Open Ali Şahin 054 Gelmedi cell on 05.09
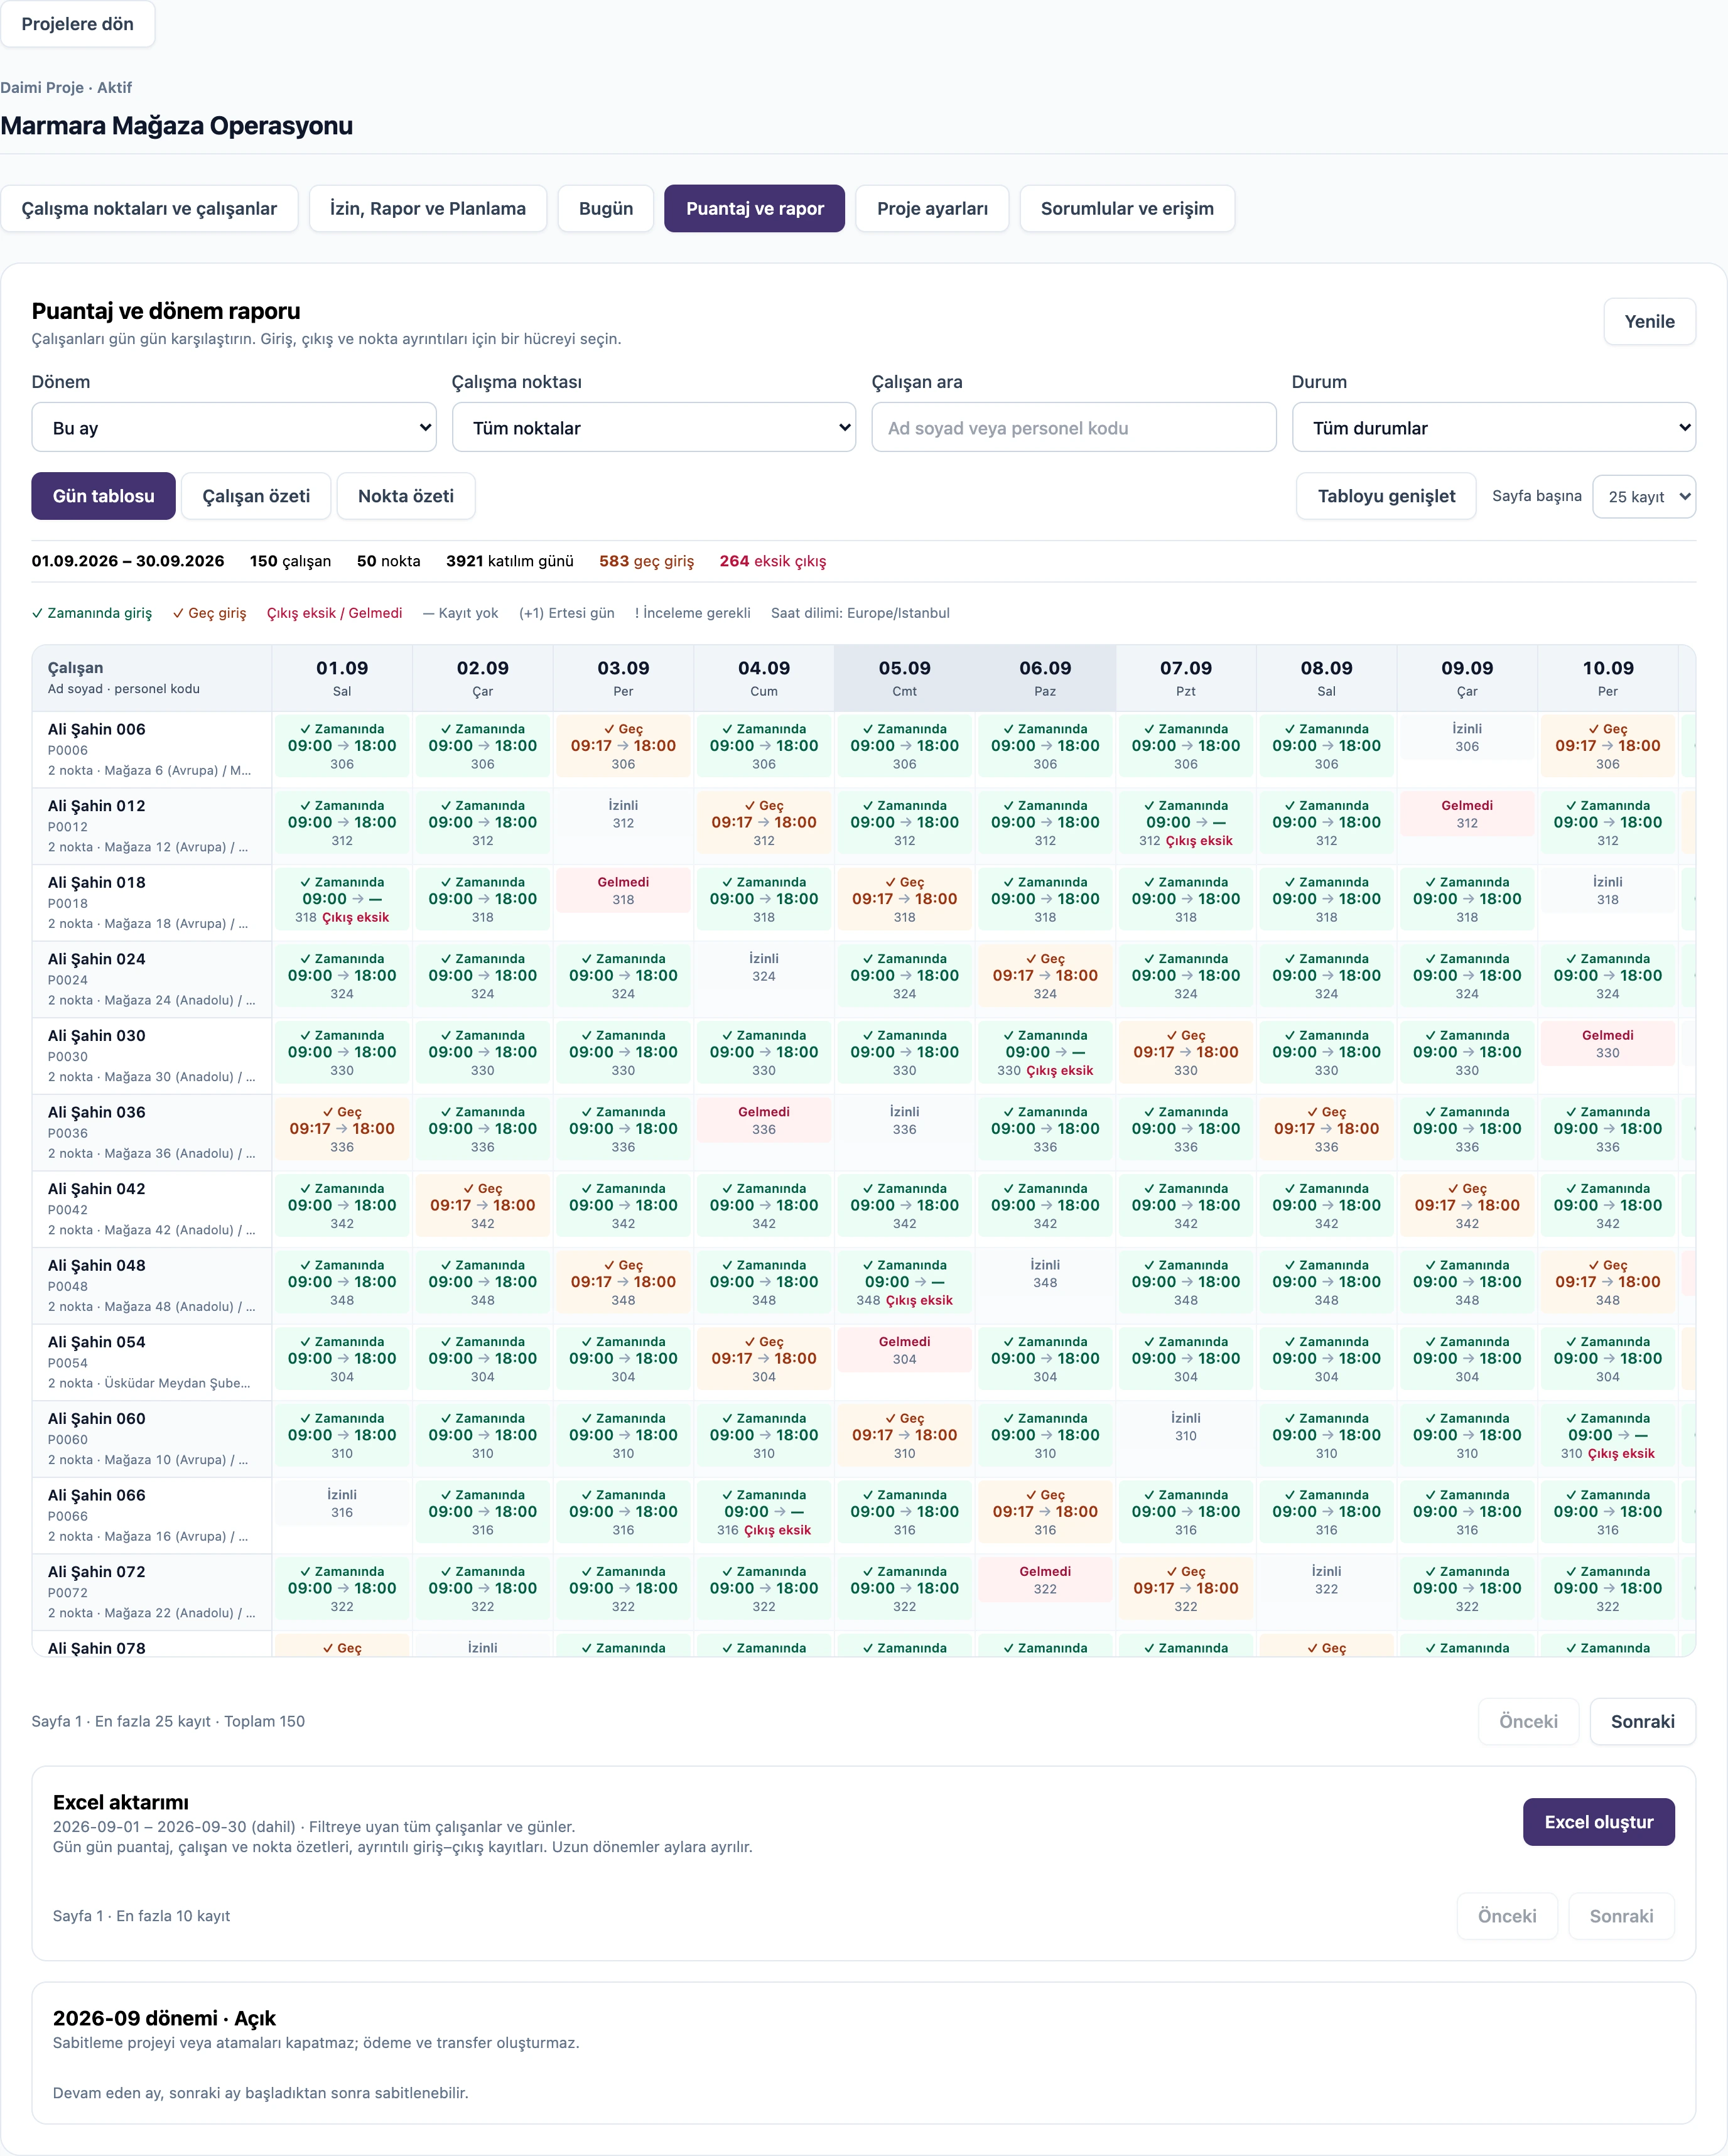Image resolution: width=1728 pixels, height=2156 pixels. 904,1350
